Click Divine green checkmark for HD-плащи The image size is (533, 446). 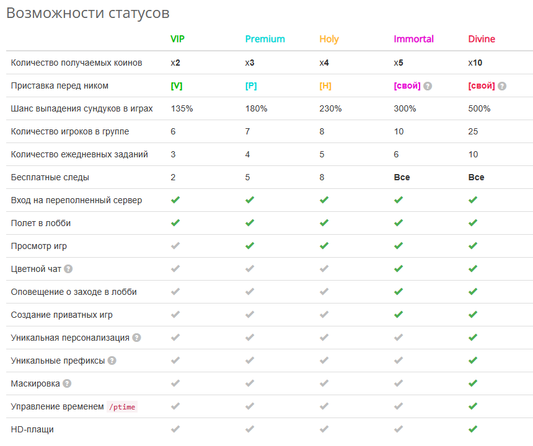[x=473, y=429]
